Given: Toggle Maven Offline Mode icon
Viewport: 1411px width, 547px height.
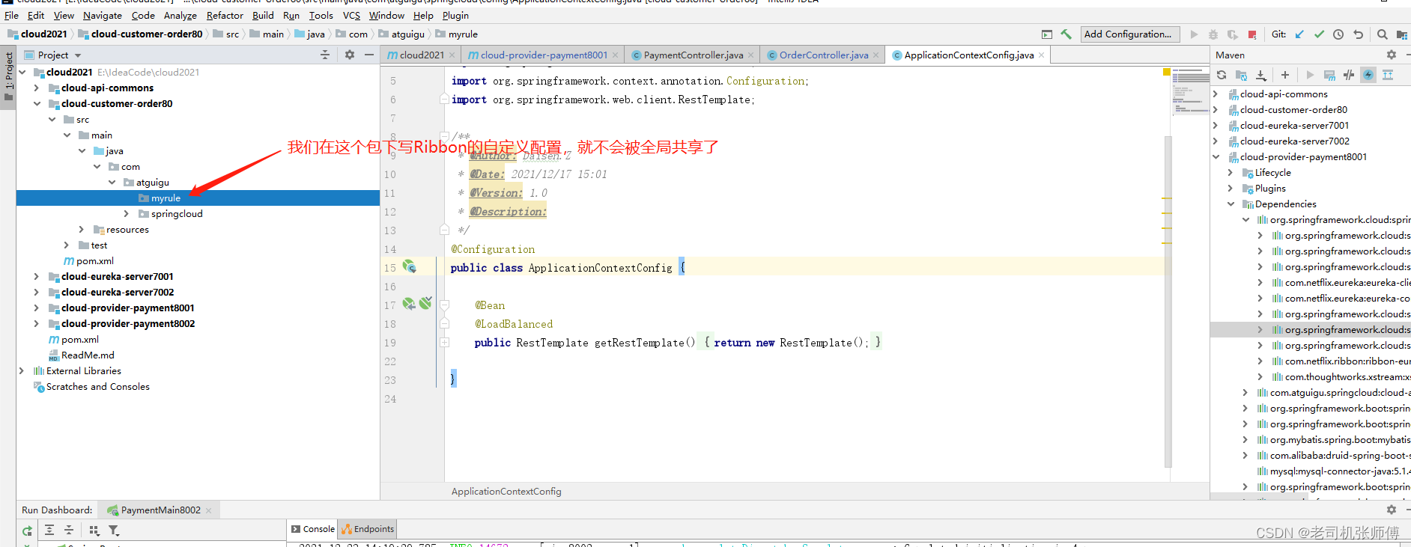Looking at the screenshot, I should [x=1349, y=75].
